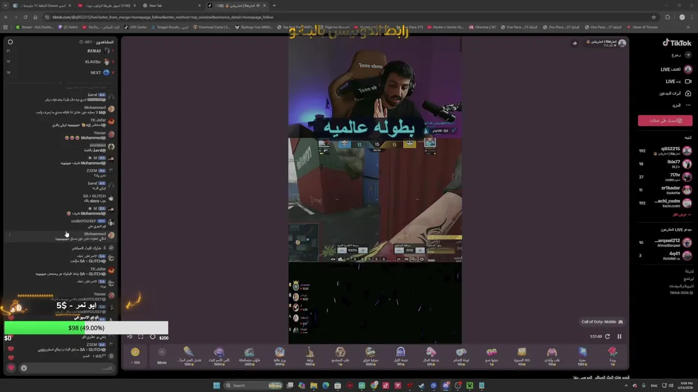Open a new browser tab with plus
698x392 pixels.
click(274, 5)
